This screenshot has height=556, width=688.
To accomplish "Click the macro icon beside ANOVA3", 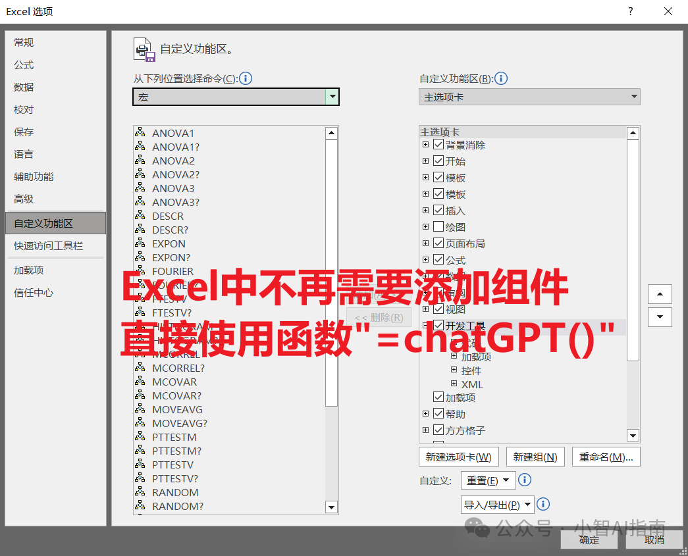I will coord(140,188).
